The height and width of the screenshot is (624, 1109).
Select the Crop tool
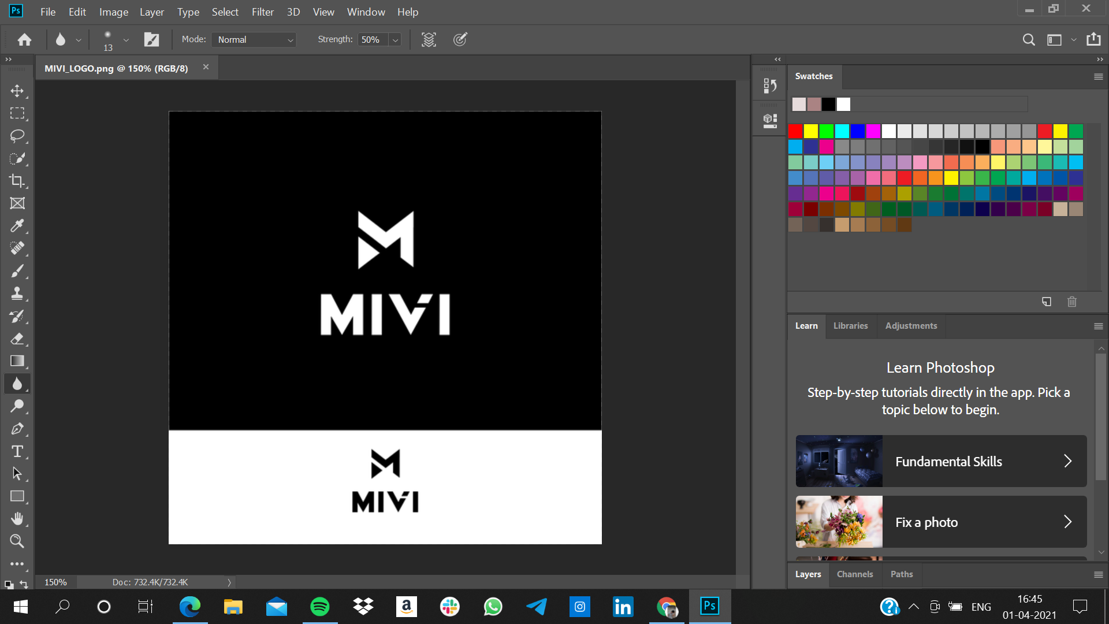(x=17, y=181)
